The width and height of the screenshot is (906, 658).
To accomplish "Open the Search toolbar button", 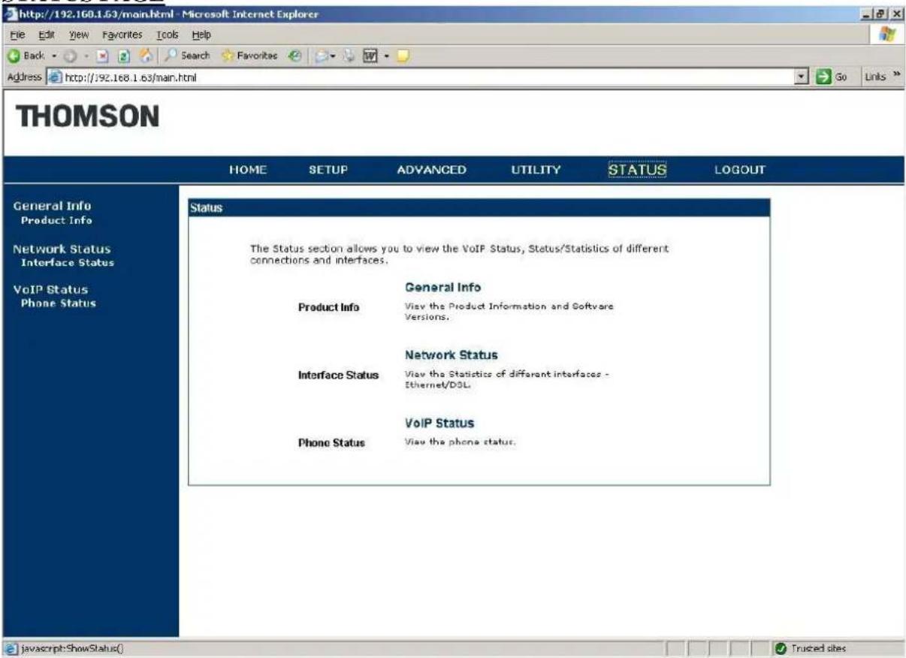I will pyautogui.click(x=189, y=56).
